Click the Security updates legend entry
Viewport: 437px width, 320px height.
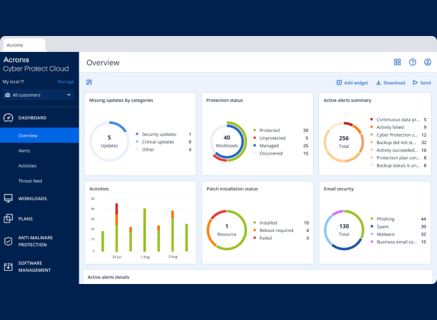163,134
